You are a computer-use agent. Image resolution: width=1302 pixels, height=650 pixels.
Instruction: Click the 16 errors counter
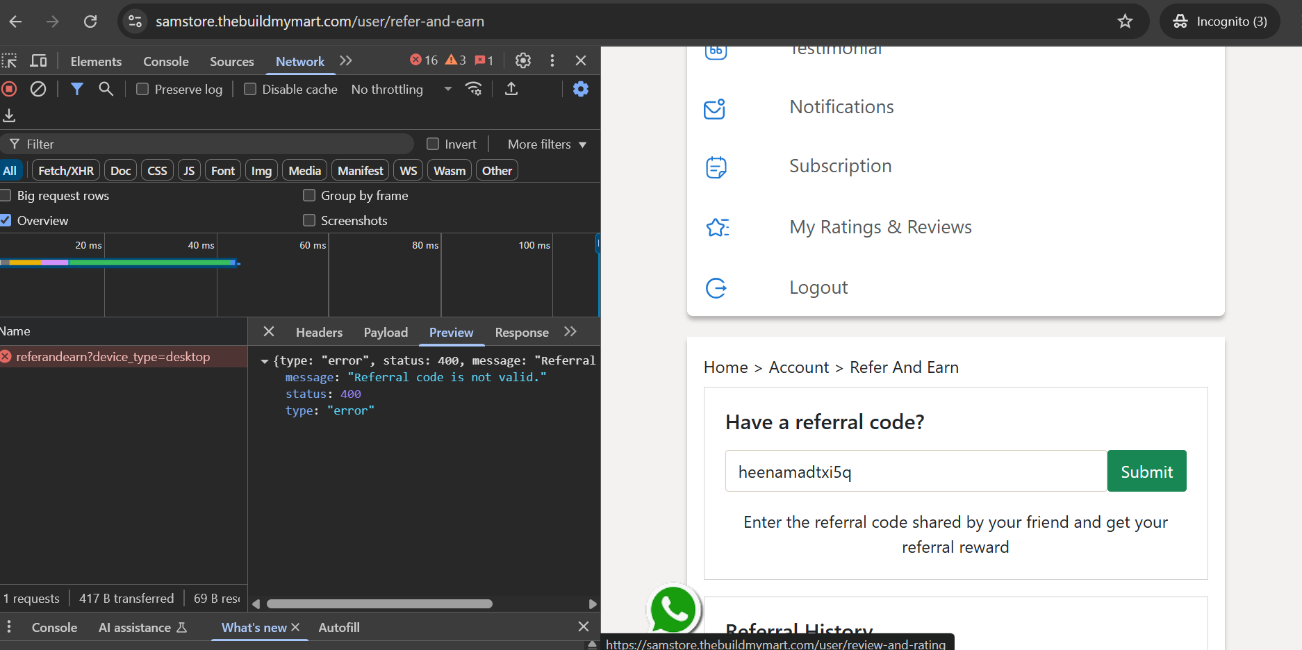[424, 60]
